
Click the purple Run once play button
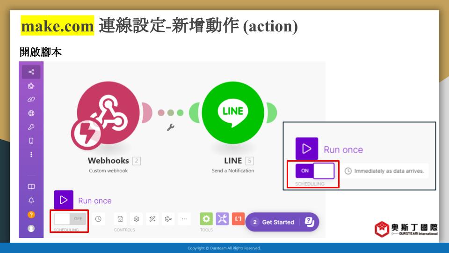pyautogui.click(x=64, y=200)
